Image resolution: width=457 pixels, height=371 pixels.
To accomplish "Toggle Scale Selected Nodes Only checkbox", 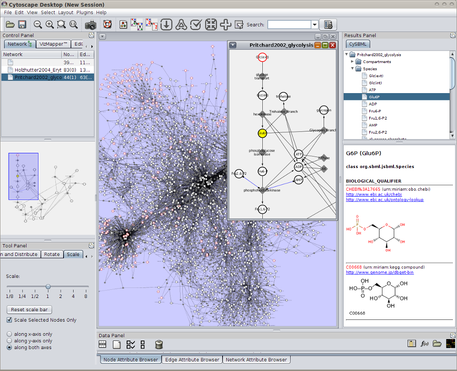I will [9, 320].
